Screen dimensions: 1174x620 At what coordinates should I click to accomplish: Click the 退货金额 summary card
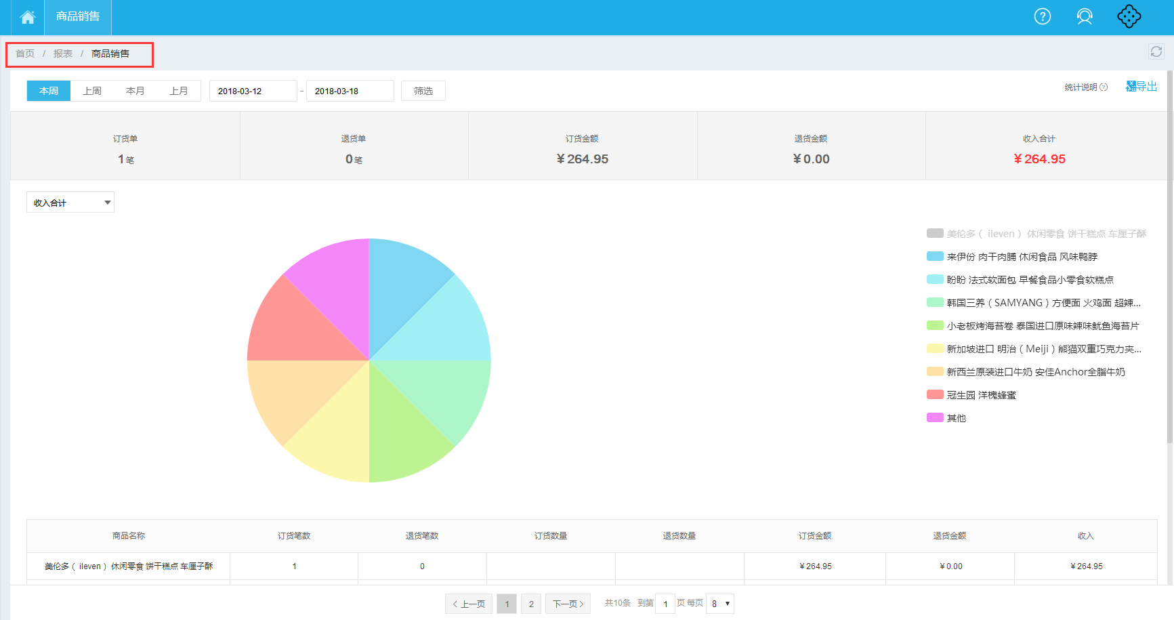(x=811, y=146)
